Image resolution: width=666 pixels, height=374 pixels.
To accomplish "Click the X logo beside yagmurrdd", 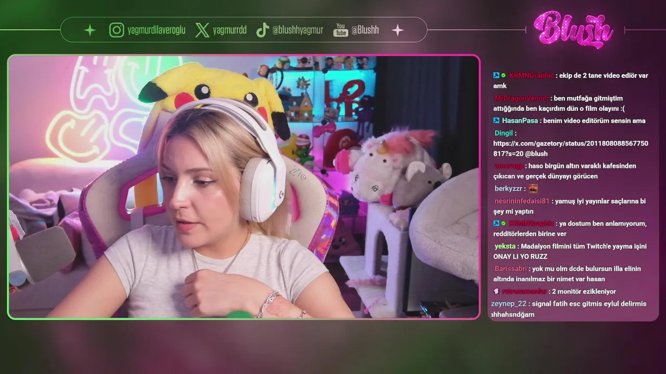I will (x=202, y=30).
